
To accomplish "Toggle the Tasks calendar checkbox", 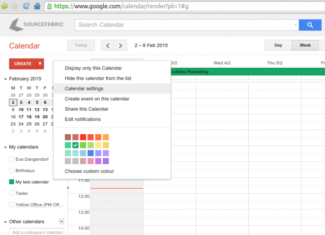I will 12,193.
